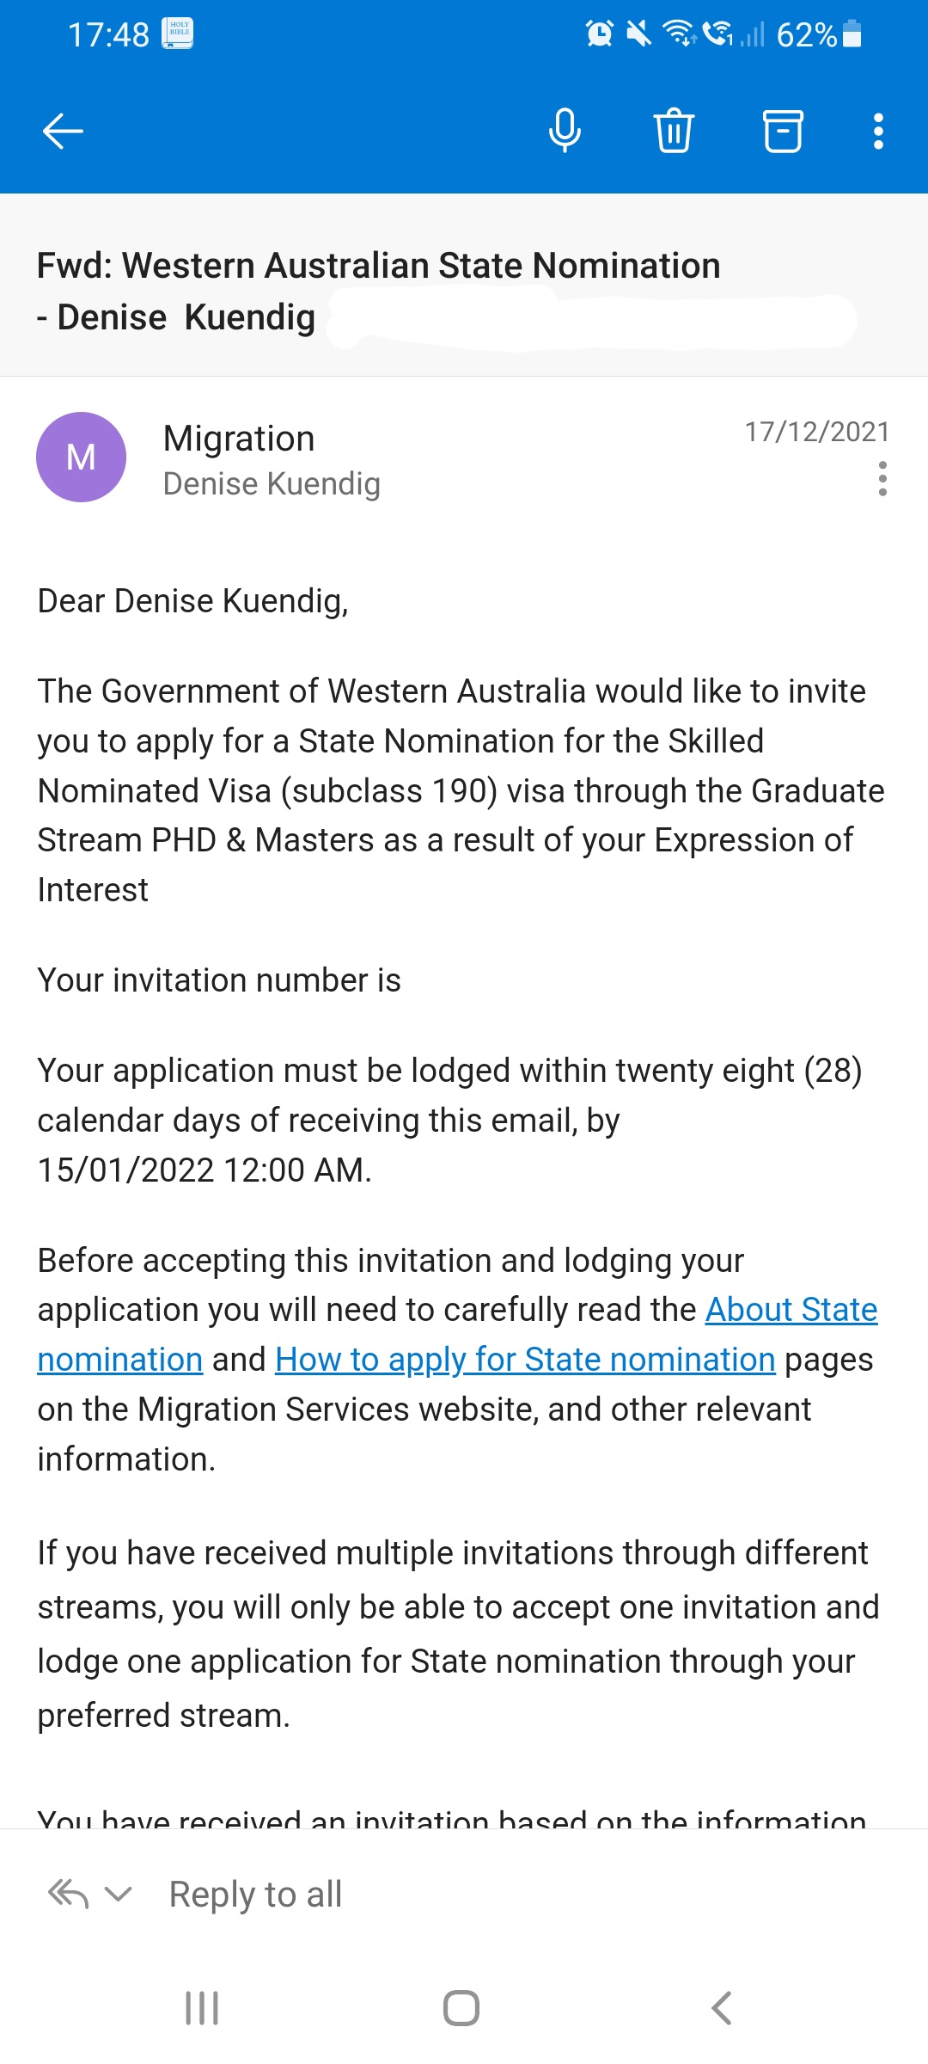The image size is (928, 2064).
Task: Open How to apply for State nomination link
Action: point(525,1360)
